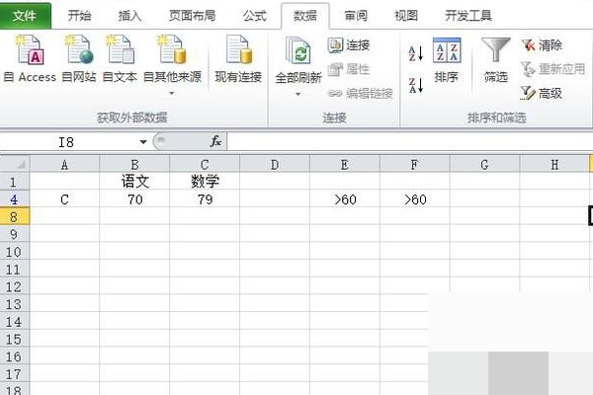Select column G header
Viewport: 593px width, 395px height.
click(484, 165)
